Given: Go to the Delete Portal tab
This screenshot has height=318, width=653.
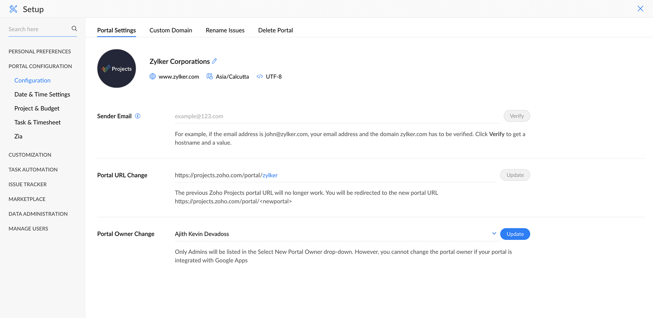Looking at the screenshot, I should (275, 30).
